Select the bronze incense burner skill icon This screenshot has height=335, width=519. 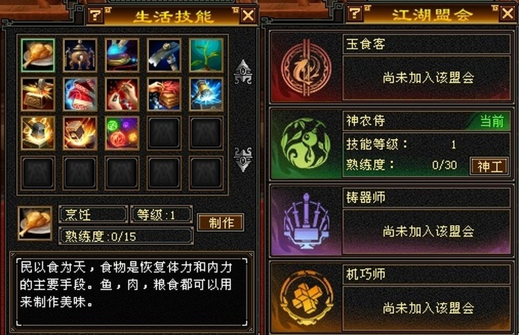pos(80,55)
